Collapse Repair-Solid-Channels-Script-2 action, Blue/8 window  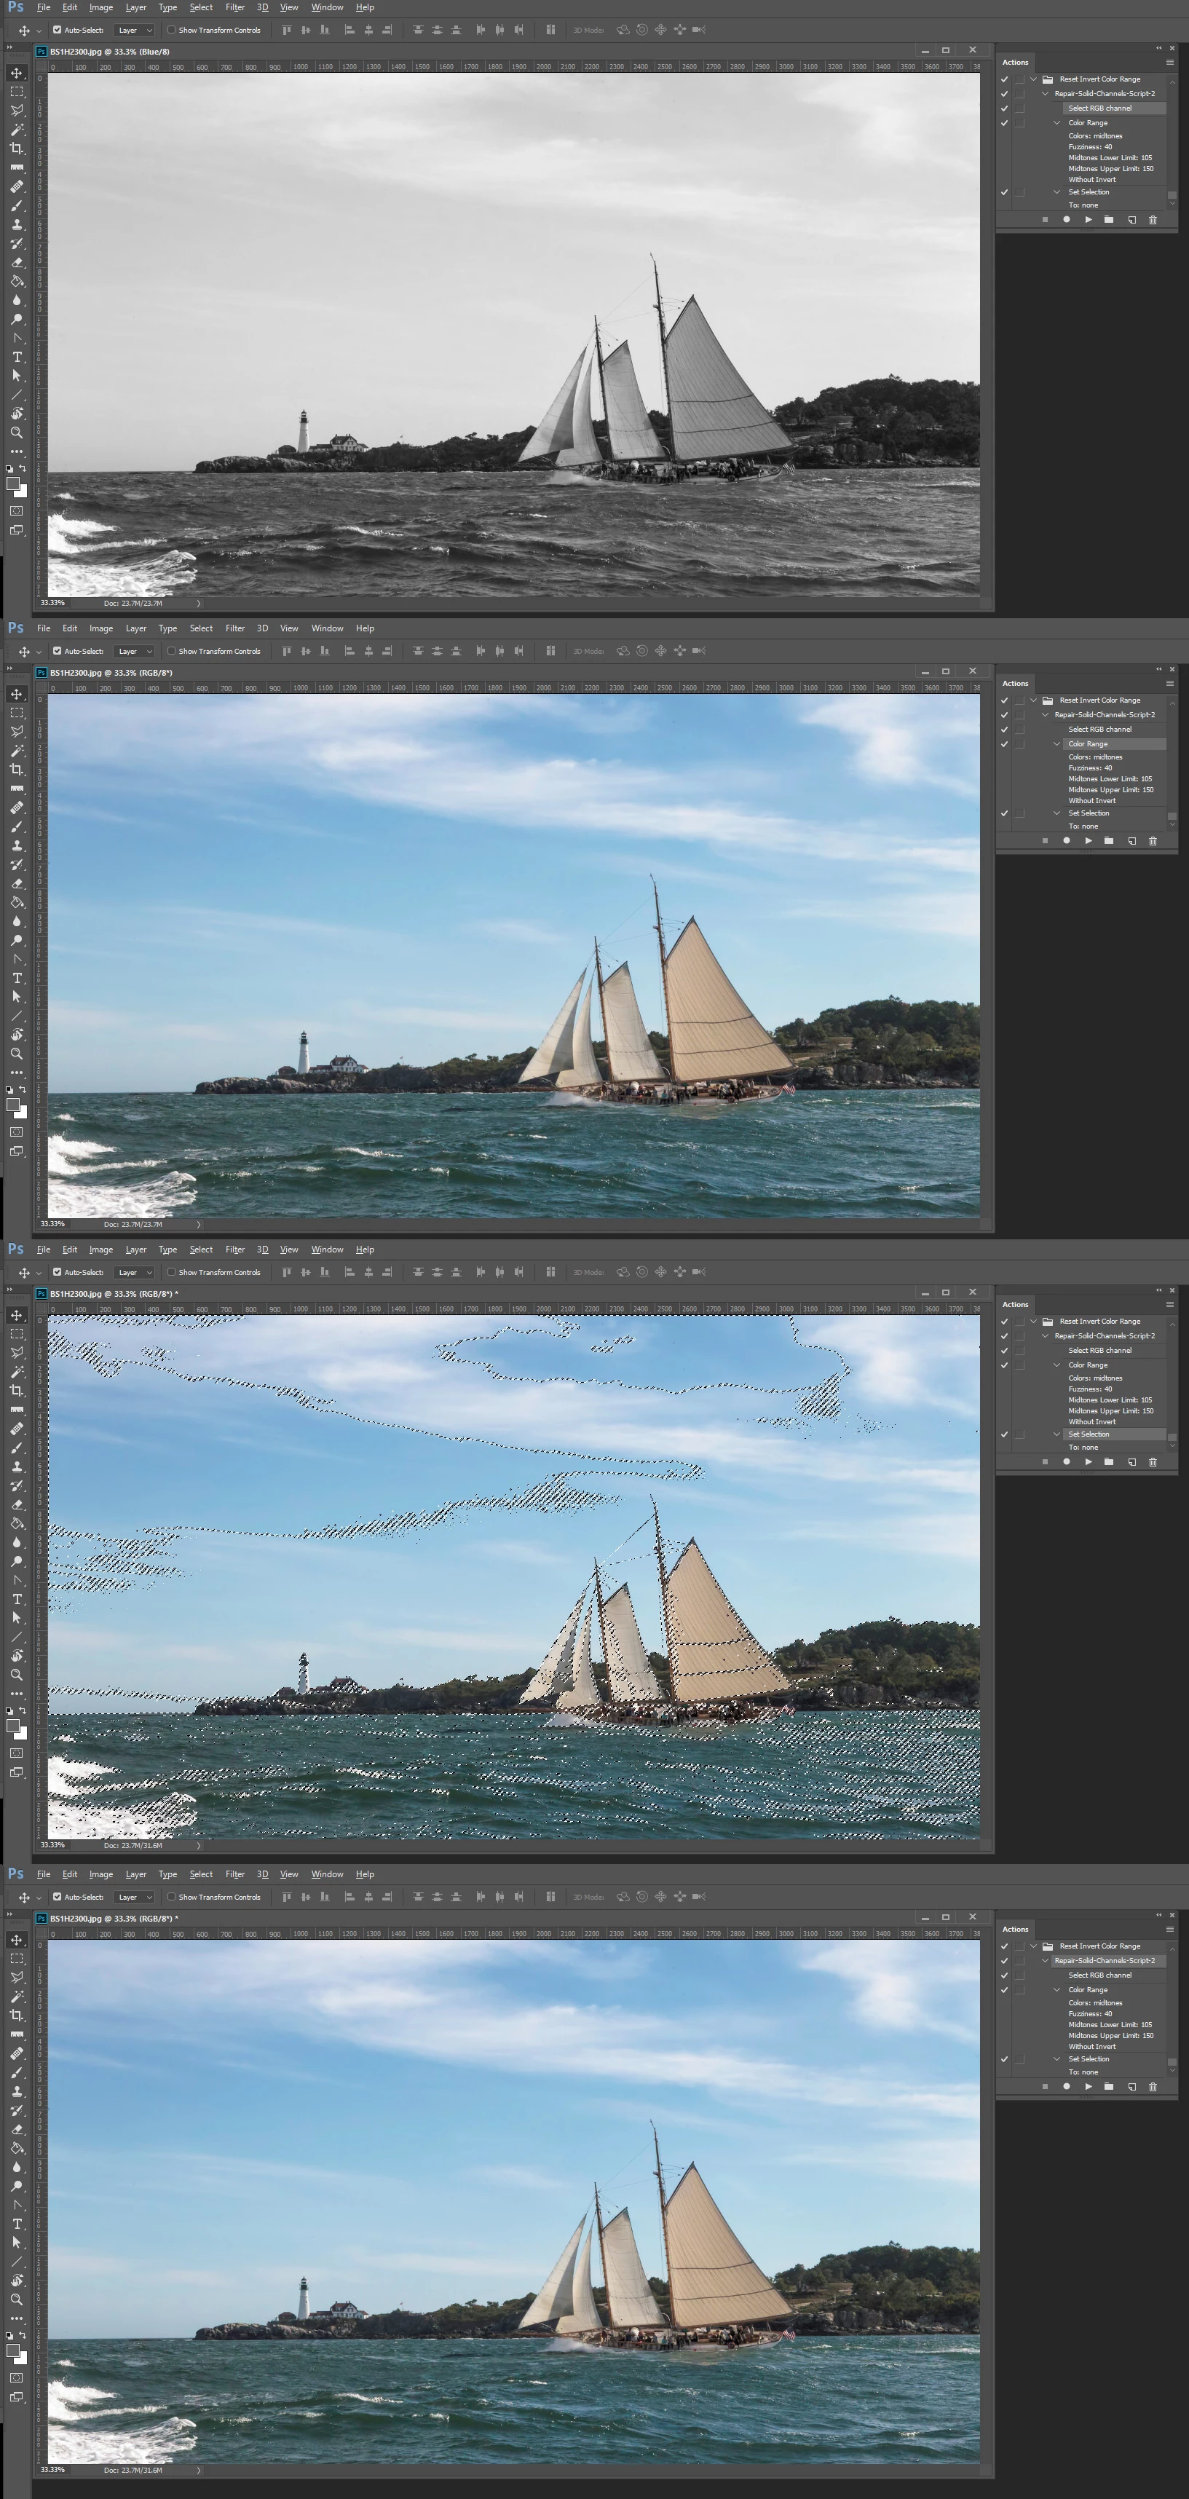coord(1045,94)
